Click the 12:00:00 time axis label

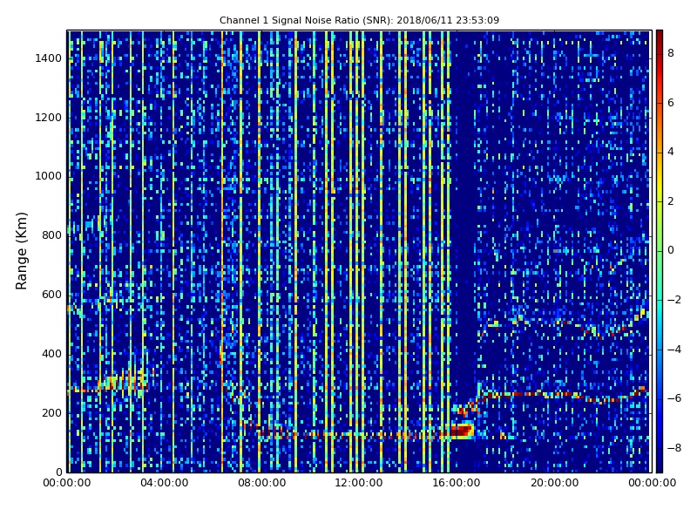[x=359, y=483]
